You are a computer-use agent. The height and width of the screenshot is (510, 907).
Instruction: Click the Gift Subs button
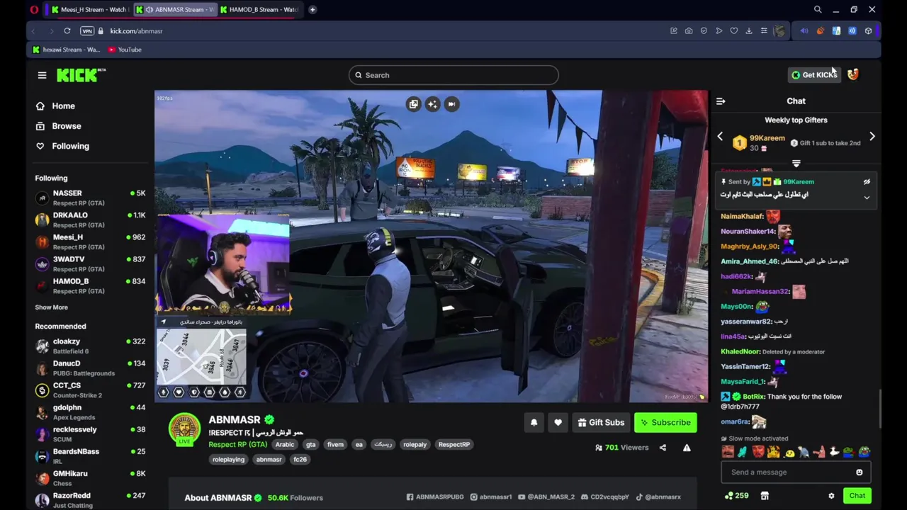coord(601,422)
